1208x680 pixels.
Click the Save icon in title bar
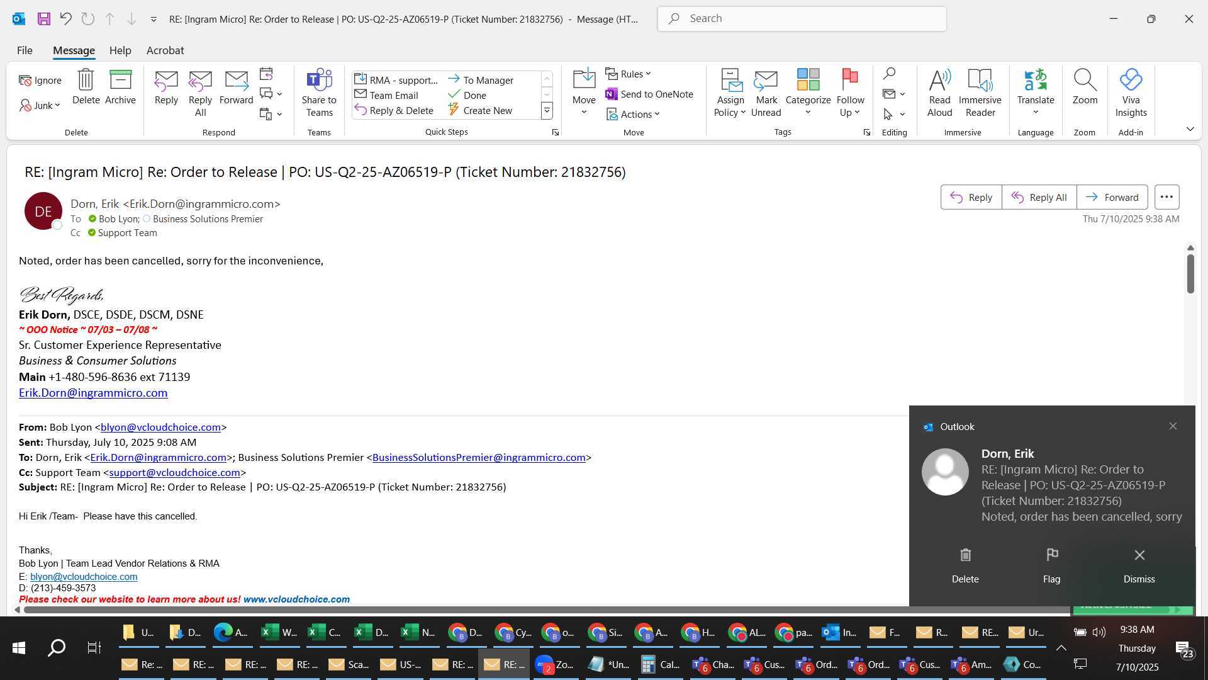pyautogui.click(x=43, y=19)
